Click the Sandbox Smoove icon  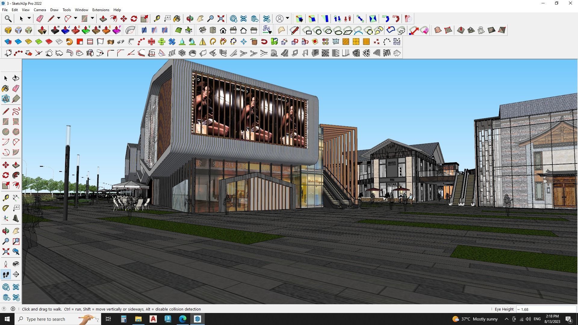(x=461, y=30)
